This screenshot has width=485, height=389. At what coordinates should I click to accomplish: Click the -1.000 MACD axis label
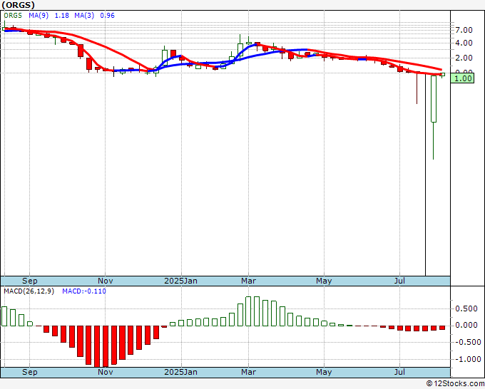click(466, 359)
